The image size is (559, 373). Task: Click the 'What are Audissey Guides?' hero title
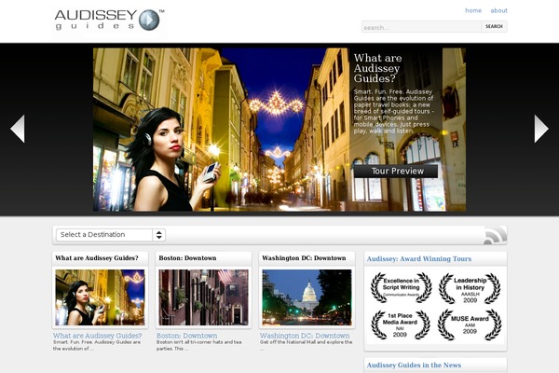[x=378, y=68]
